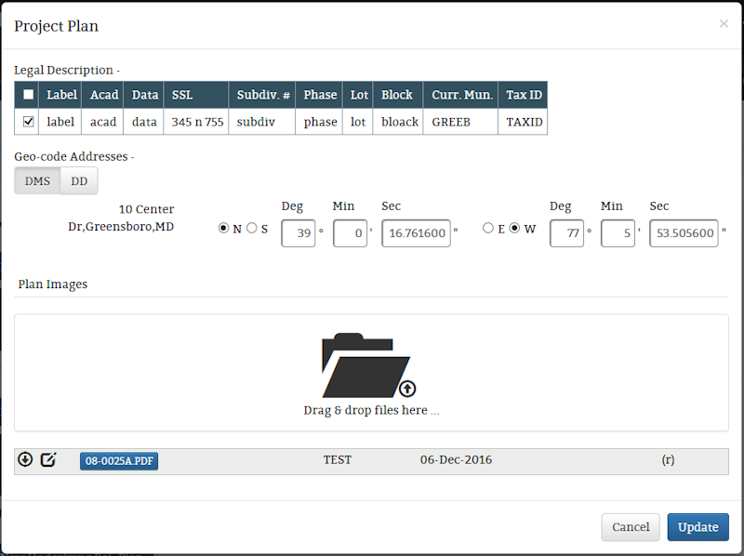Focus the longitude Deg field showing 77
744x556 pixels.
[x=566, y=232]
